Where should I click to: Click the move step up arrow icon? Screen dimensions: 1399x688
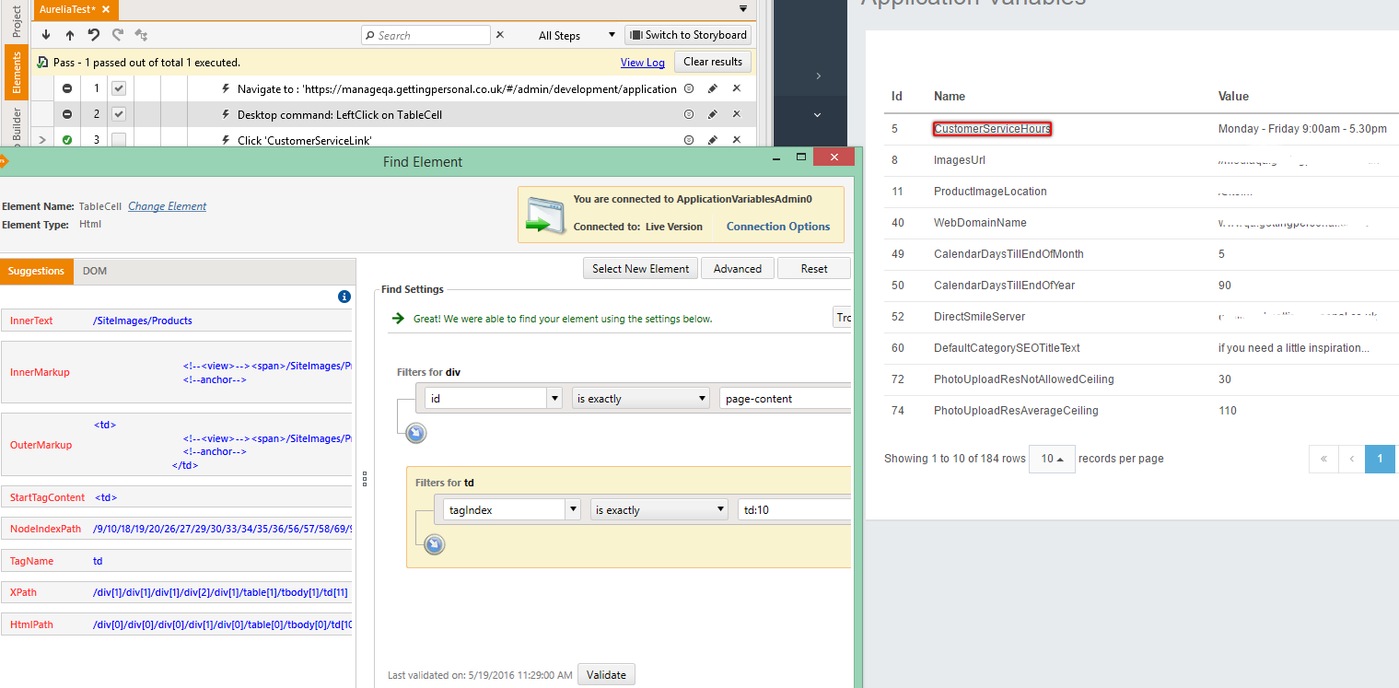point(70,35)
